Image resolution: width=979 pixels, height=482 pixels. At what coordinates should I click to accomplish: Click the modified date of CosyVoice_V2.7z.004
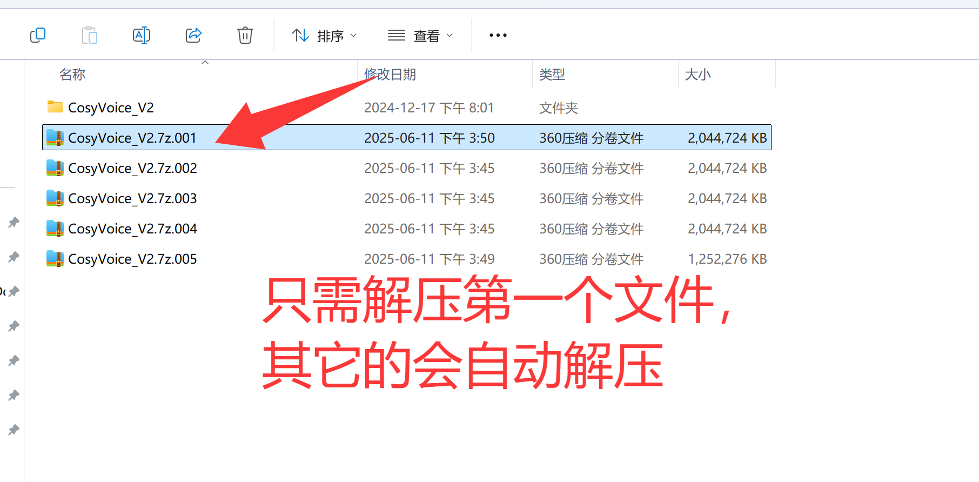pyautogui.click(x=430, y=229)
